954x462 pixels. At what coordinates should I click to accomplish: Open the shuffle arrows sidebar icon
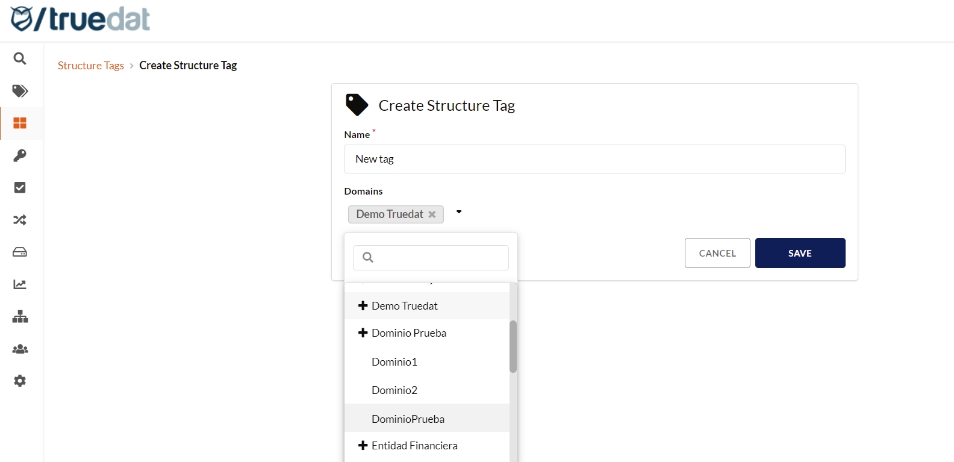pyautogui.click(x=20, y=220)
